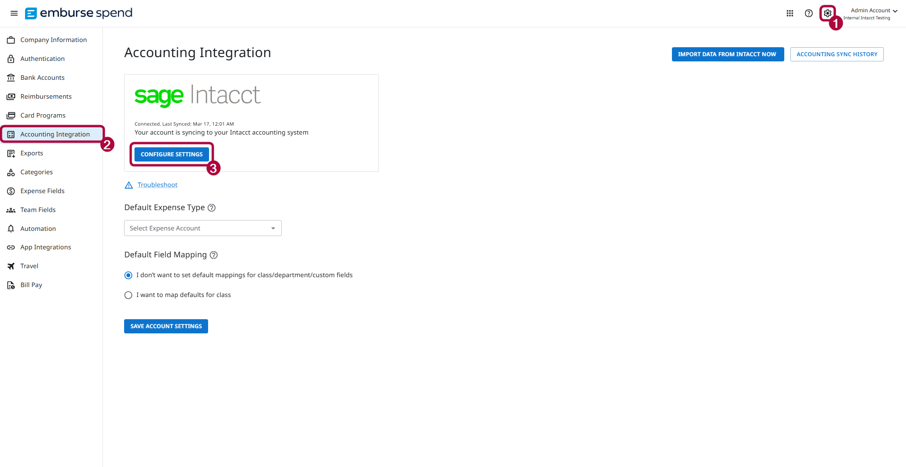Viewport: 906px width, 467px height.
Task: Click the Troubleshoot warning triangle icon
Action: coord(128,185)
